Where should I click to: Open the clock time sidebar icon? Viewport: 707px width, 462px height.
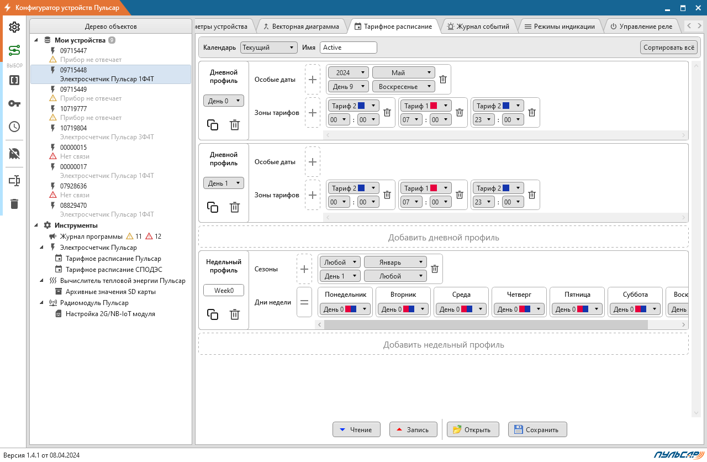(x=14, y=127)
